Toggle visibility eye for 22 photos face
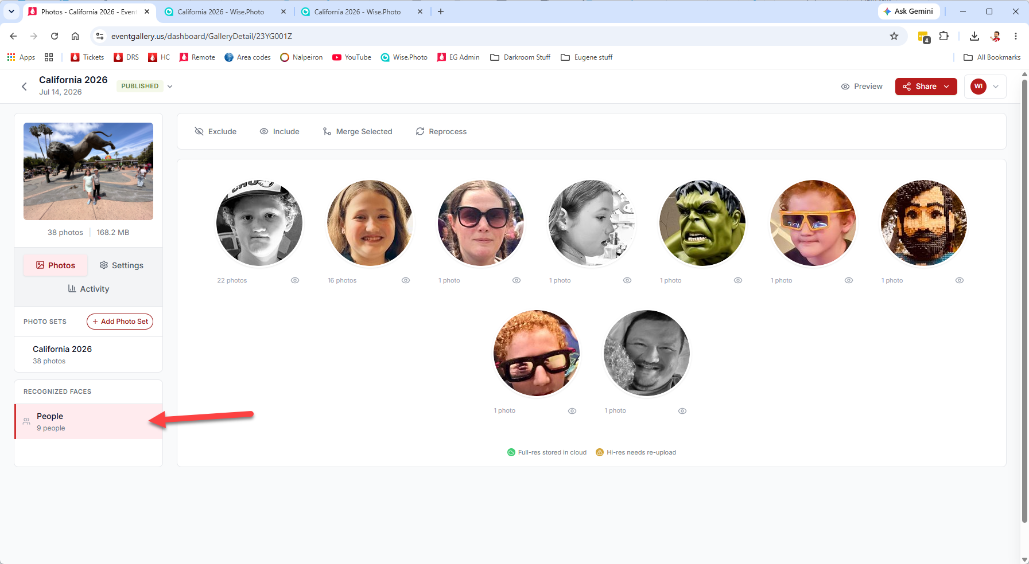Screen dimensions: 1029x564 tap(295, 280)
